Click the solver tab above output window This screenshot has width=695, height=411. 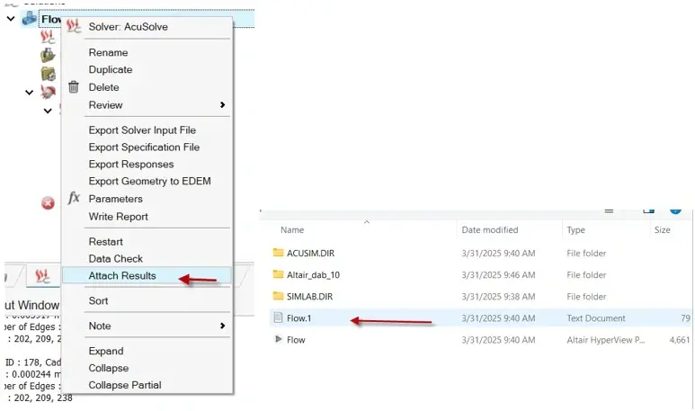pyautogui.click(x=40, y=275)
